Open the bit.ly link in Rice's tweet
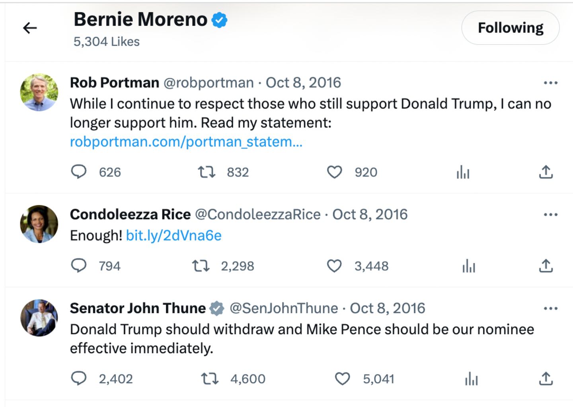Viewport: 573px width, 407px height. (174, 235)
